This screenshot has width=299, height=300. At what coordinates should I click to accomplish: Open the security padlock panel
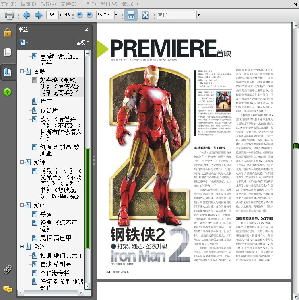point(8,32)
